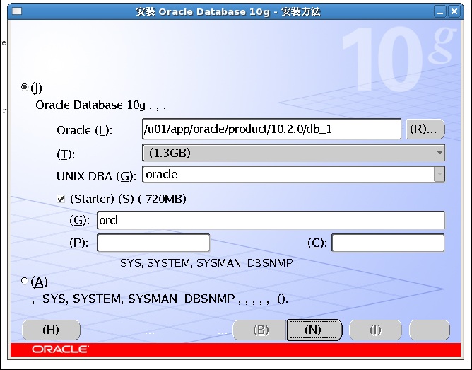Image resolution: width=472 pixels, height=370 pixels.
Task: Click the 'UNIX DBA (G):' label
Action: 96,176
